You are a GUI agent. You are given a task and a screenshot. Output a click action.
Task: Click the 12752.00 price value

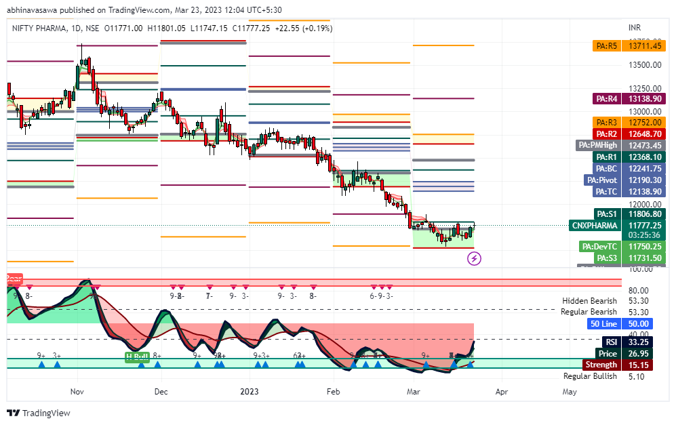click(x=645, y=123)
